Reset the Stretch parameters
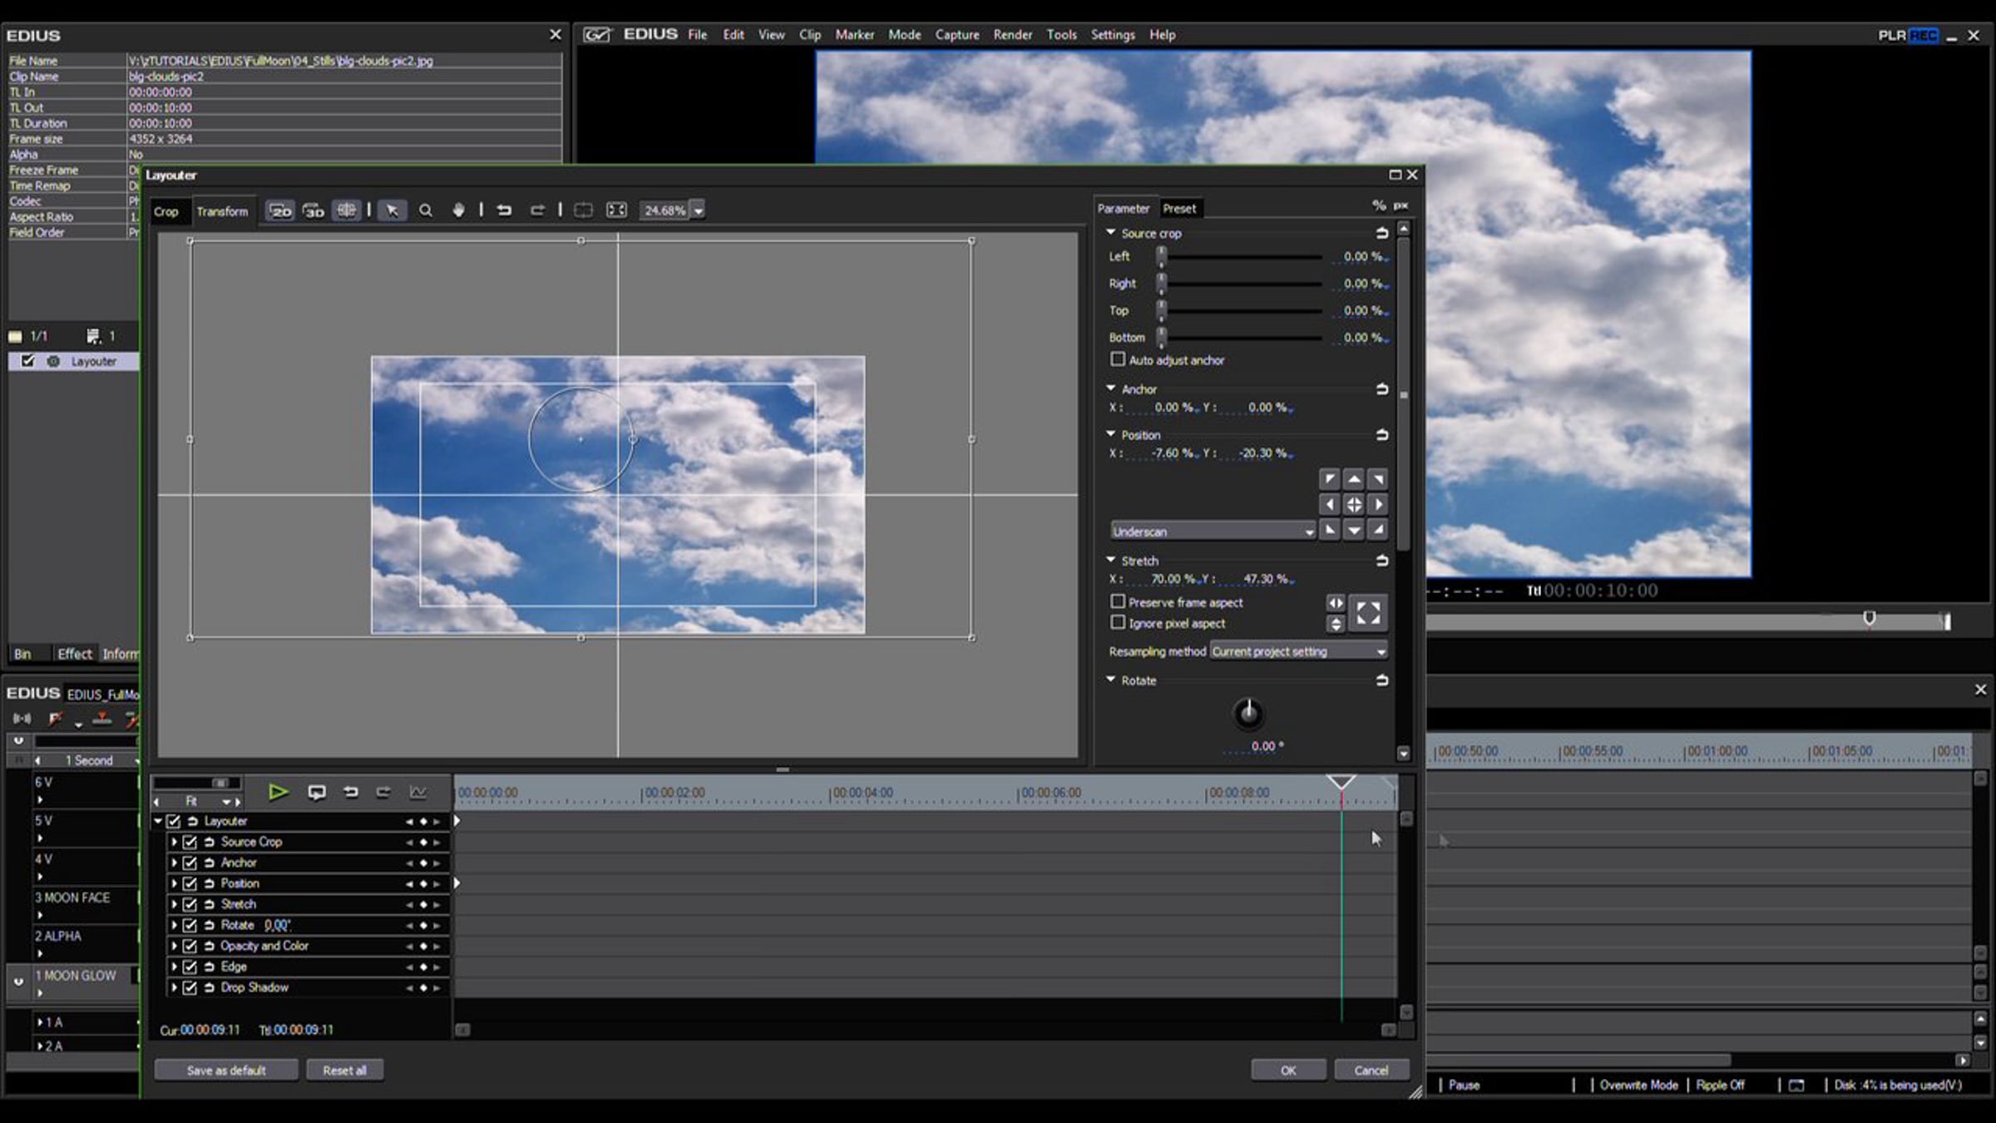 (x=1381, y=561)
